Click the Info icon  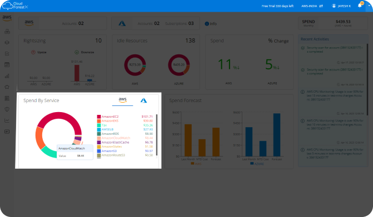[x=207, y=24]
